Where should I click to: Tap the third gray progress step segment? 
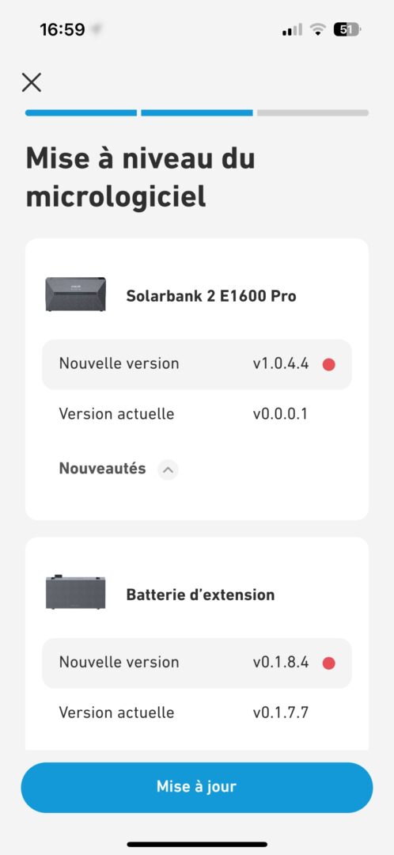(x=313, y=113)
